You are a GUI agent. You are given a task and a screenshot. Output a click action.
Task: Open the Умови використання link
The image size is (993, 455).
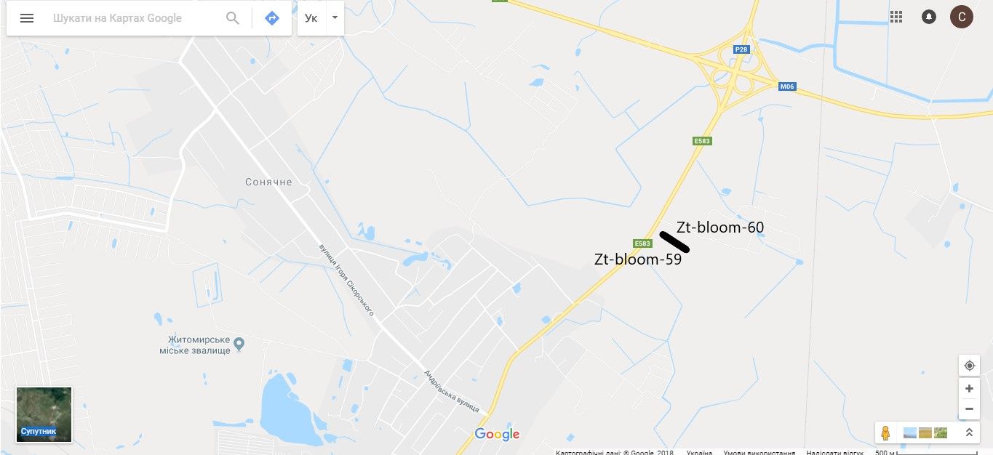point(759,452)
